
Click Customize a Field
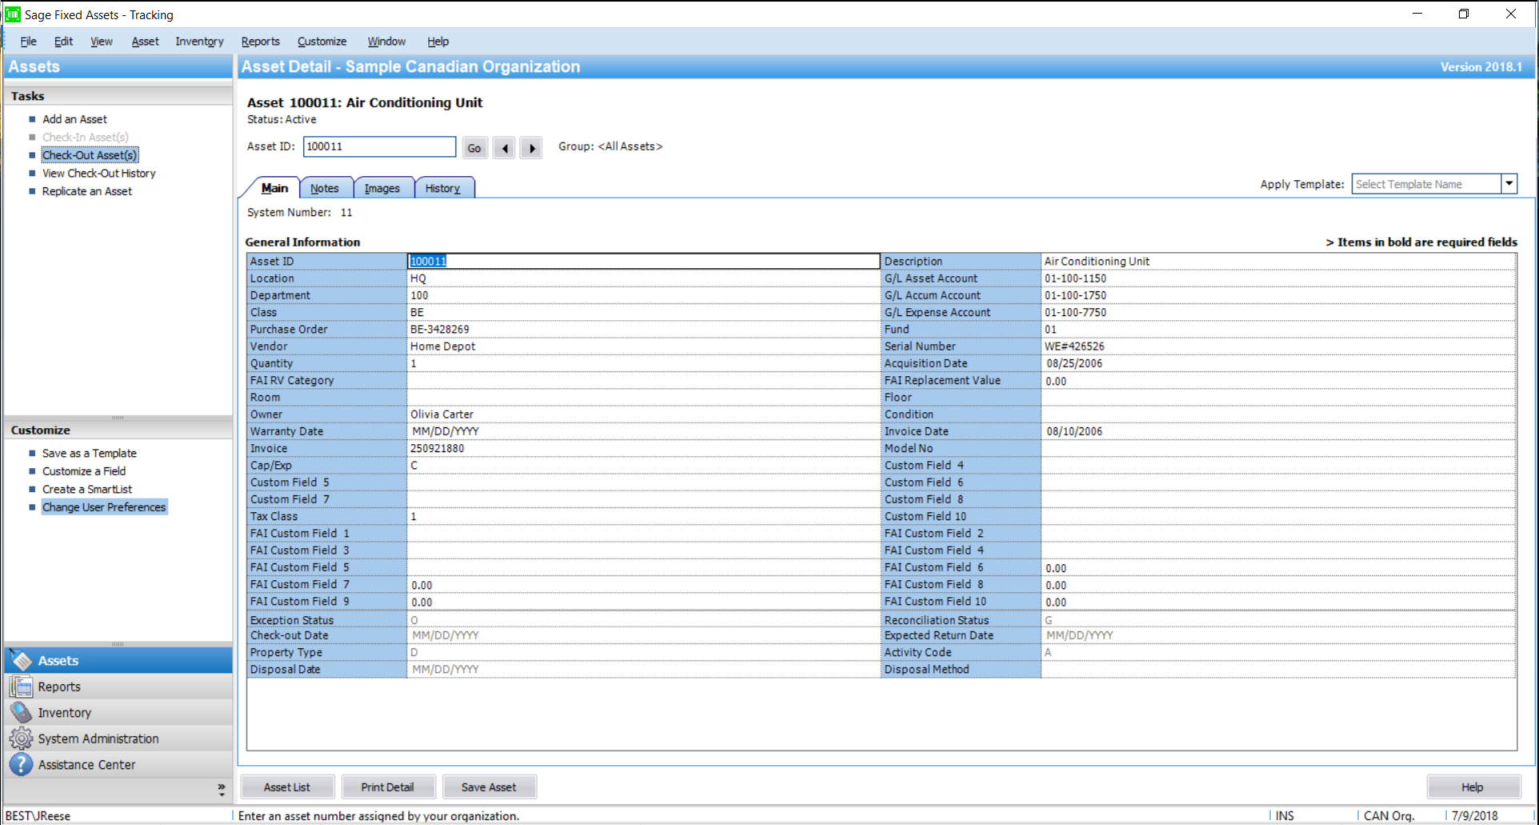click(x=84, y=471)
